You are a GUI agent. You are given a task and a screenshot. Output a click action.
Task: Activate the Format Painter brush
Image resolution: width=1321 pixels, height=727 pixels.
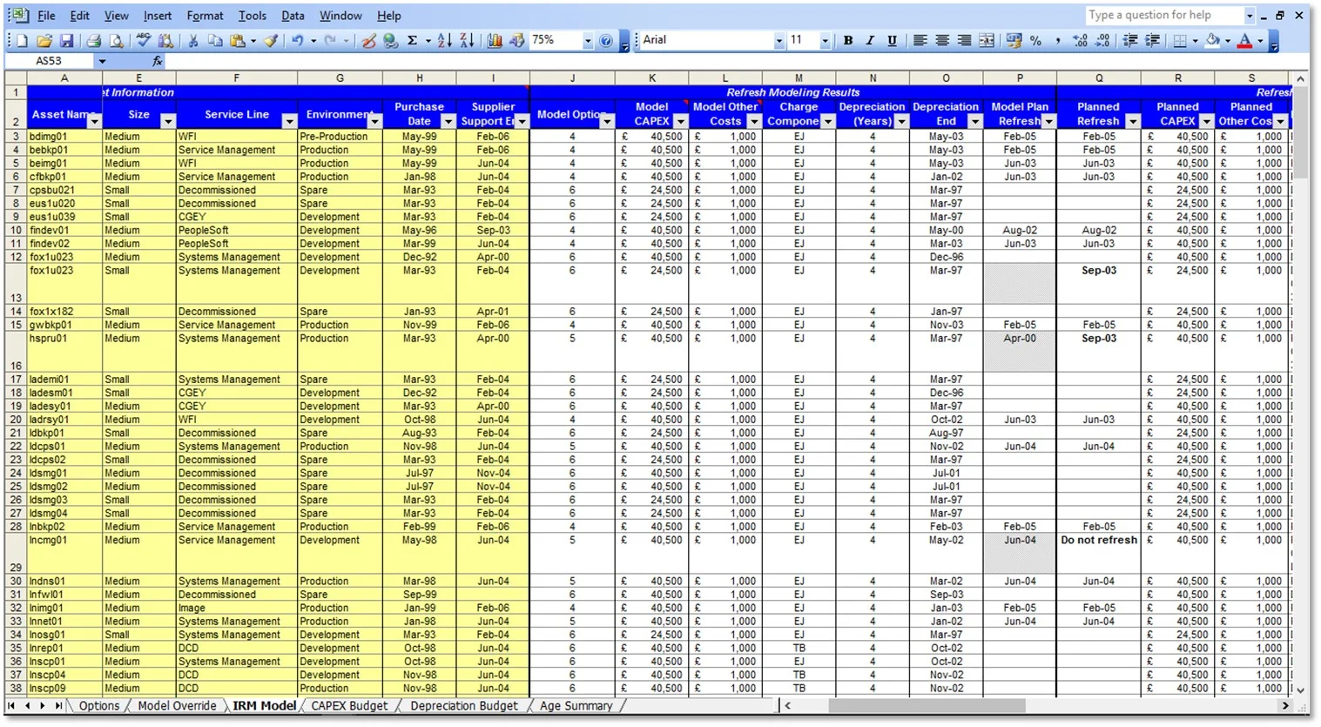point(272,40)
